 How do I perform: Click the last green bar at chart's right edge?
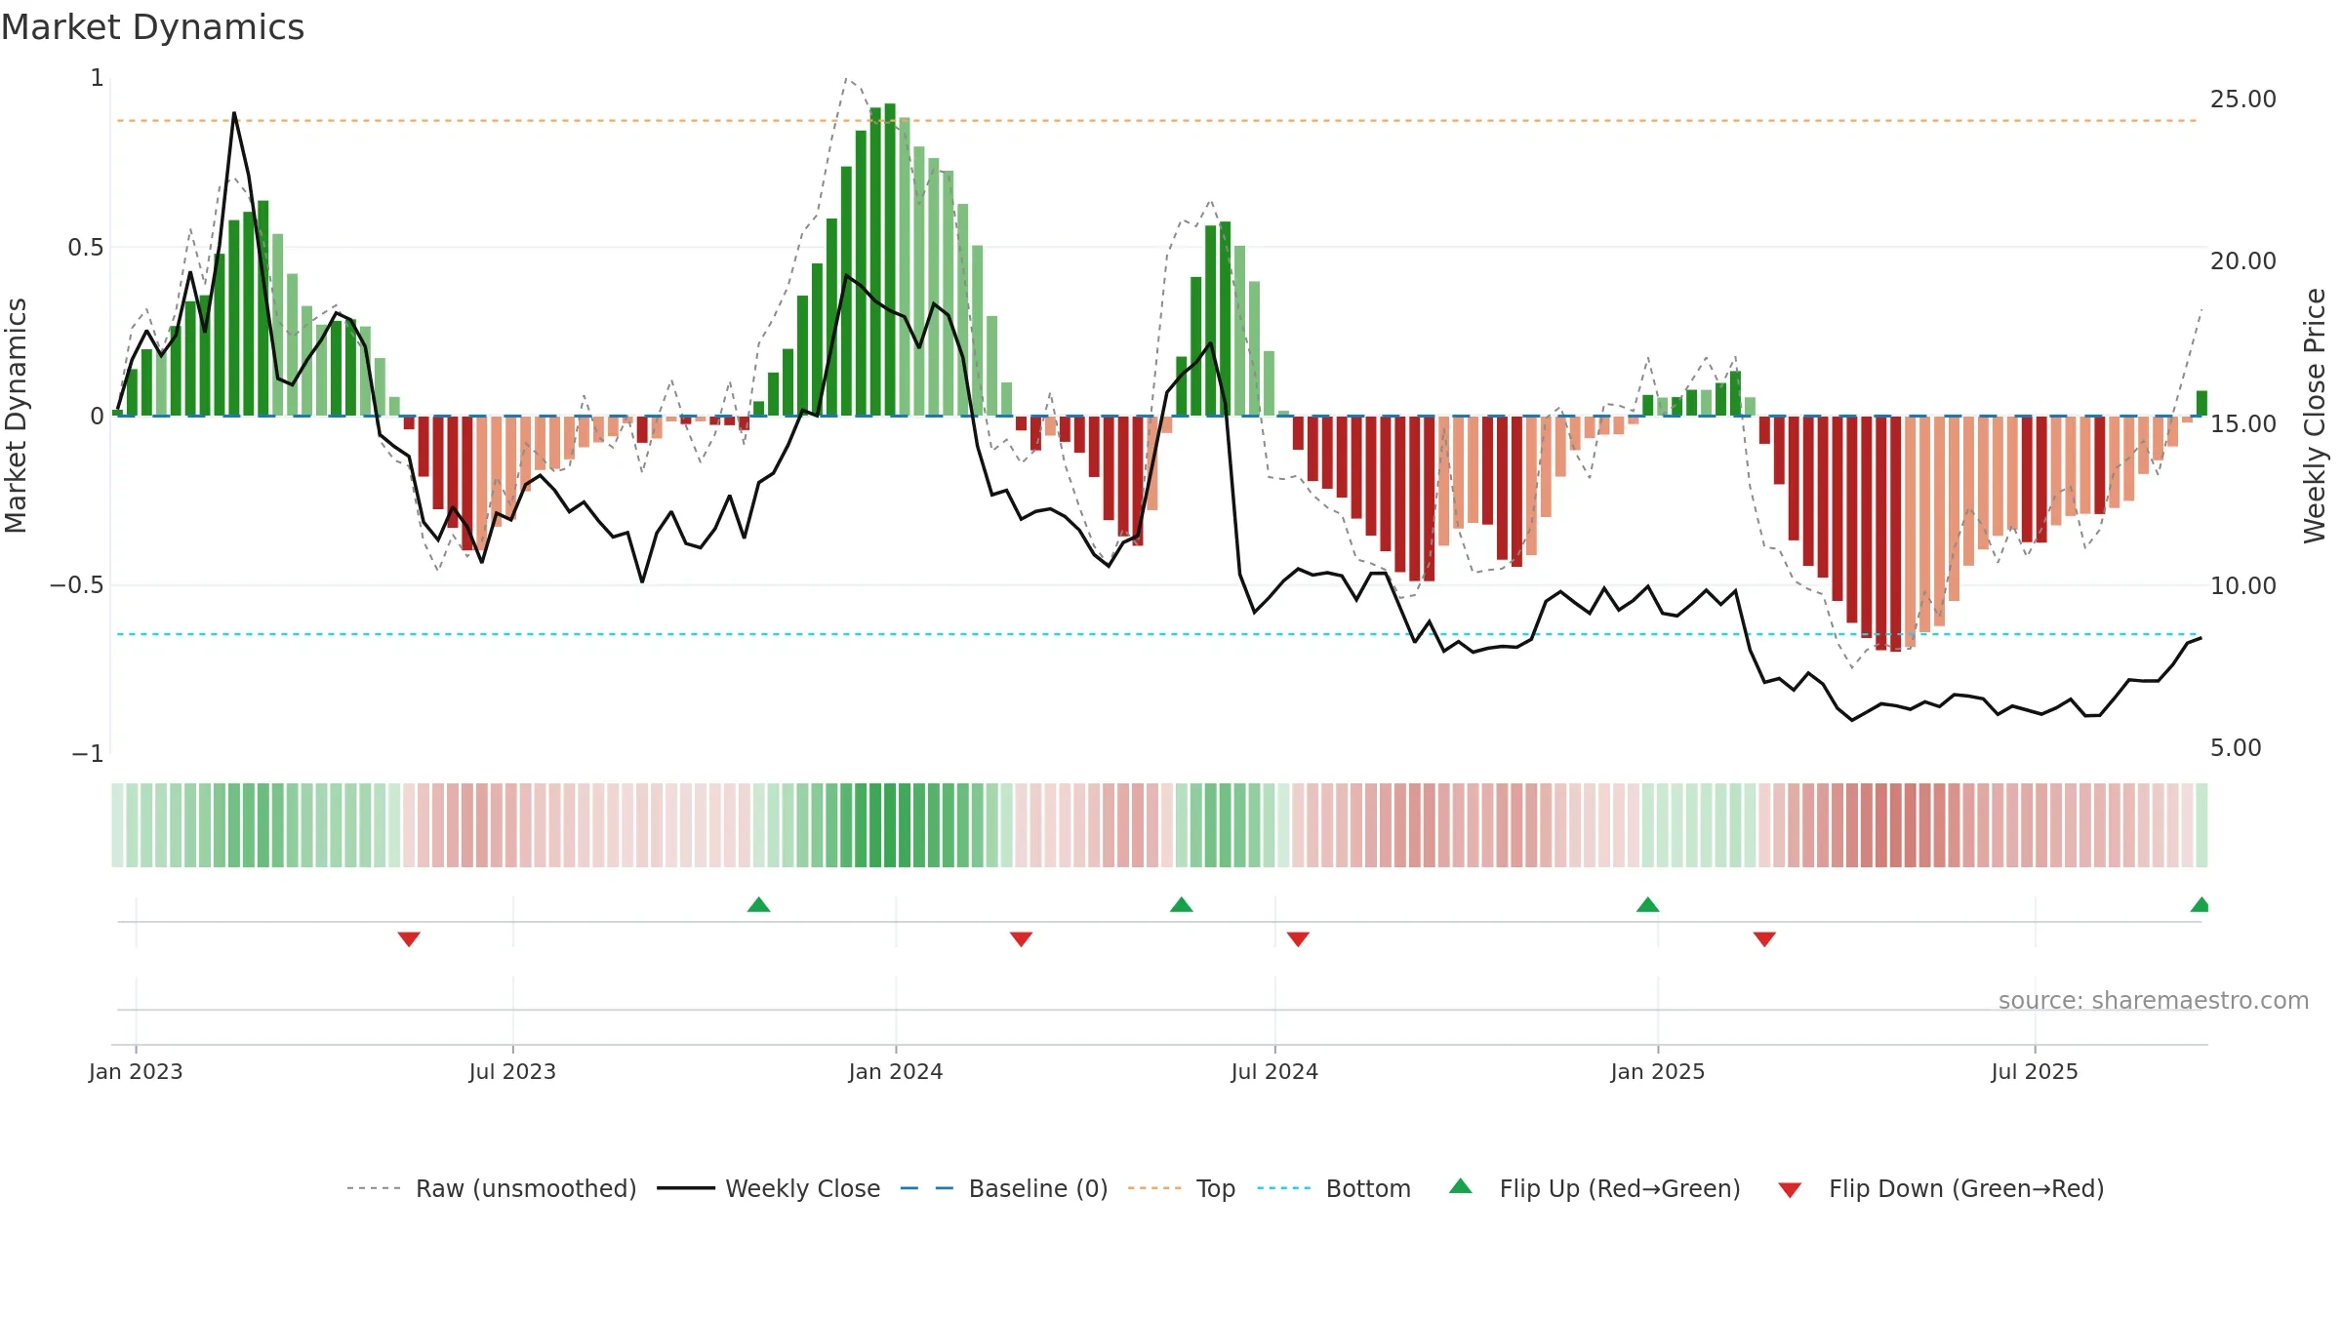point(2201,403)
